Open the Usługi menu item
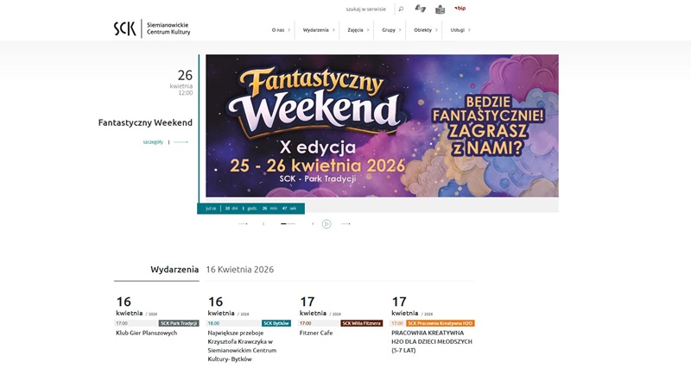The image size is (691, 374). [460, 30]
